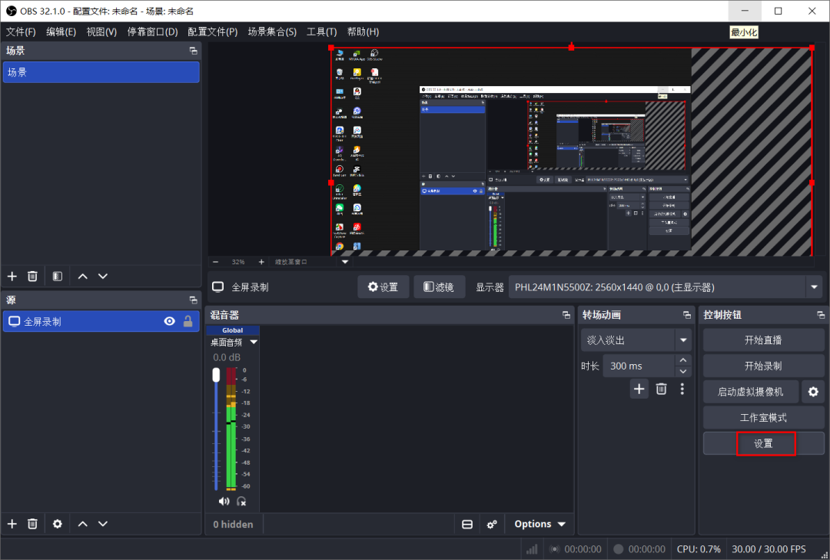830x560 pixels.
Task: Click virtual camera settings gear icon
Action: [x=812, y=392]
